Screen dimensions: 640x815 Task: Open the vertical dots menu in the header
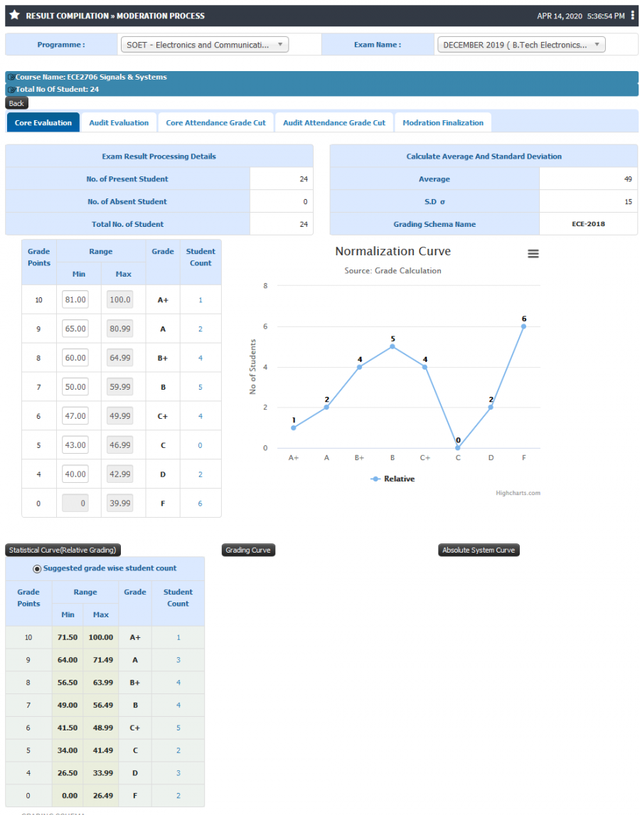[x=632, y=15]
